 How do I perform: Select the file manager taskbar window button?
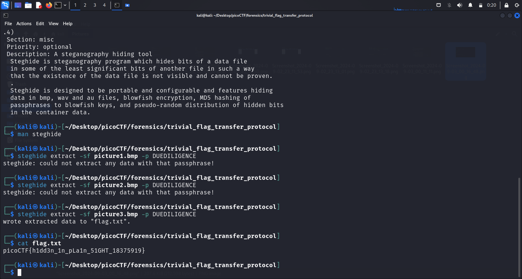(x=127, y=5)
